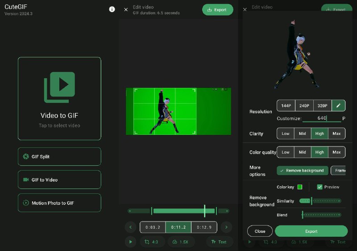Choose the 240P resolution
357x251 pixels.
(304, 106)
